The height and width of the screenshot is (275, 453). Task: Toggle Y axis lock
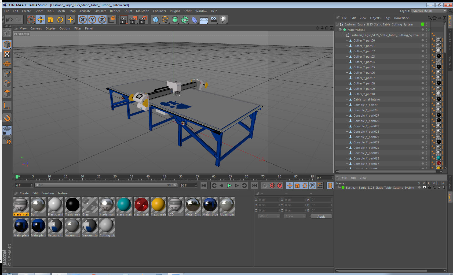click(x=92, y=20)
